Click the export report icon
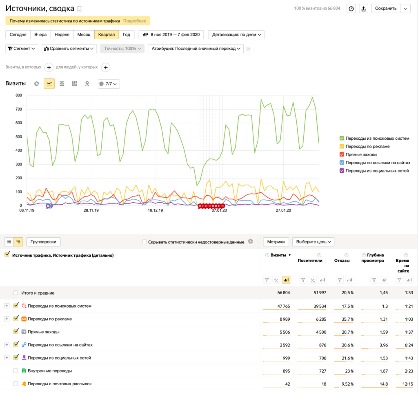The image size is (418, 393). tap(363, 9)
